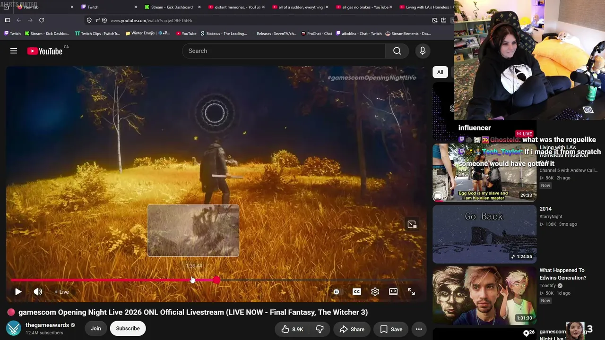Image resolution: width=605 pixels, height=340 pixels.
Task: Open Stake.us bookmark
Action: click(x=224, y=34)
